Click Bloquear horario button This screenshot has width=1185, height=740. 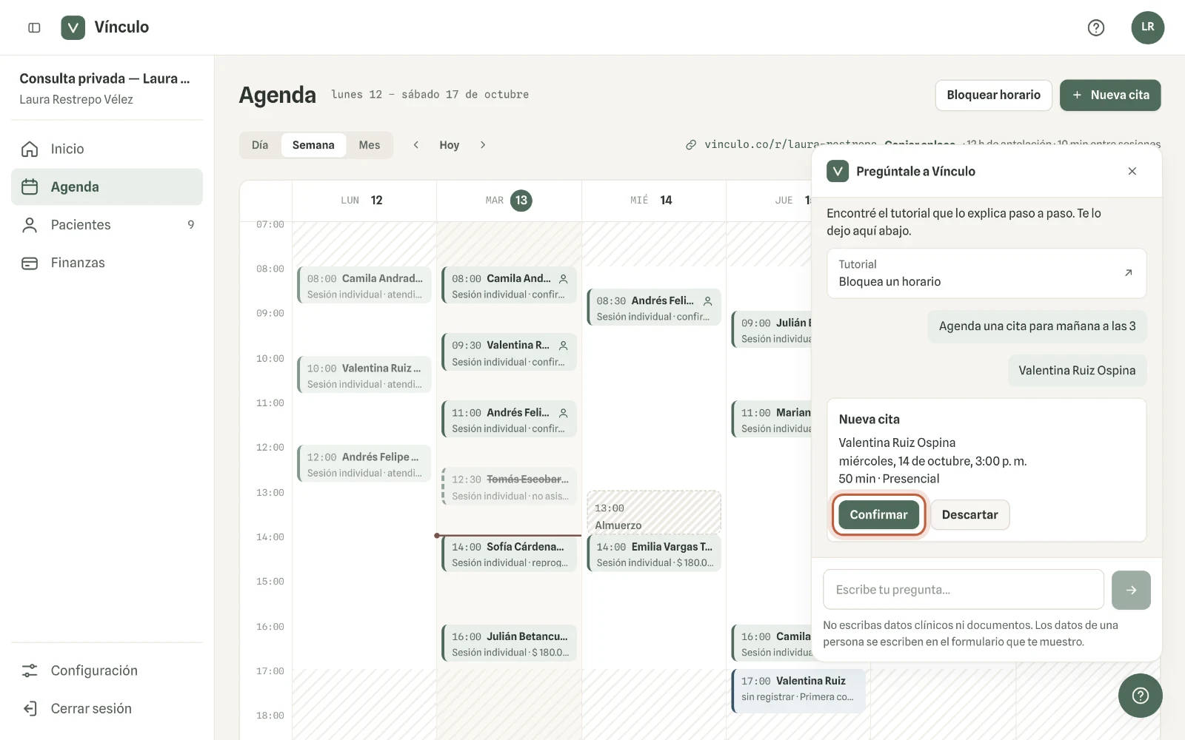(993, 95)
